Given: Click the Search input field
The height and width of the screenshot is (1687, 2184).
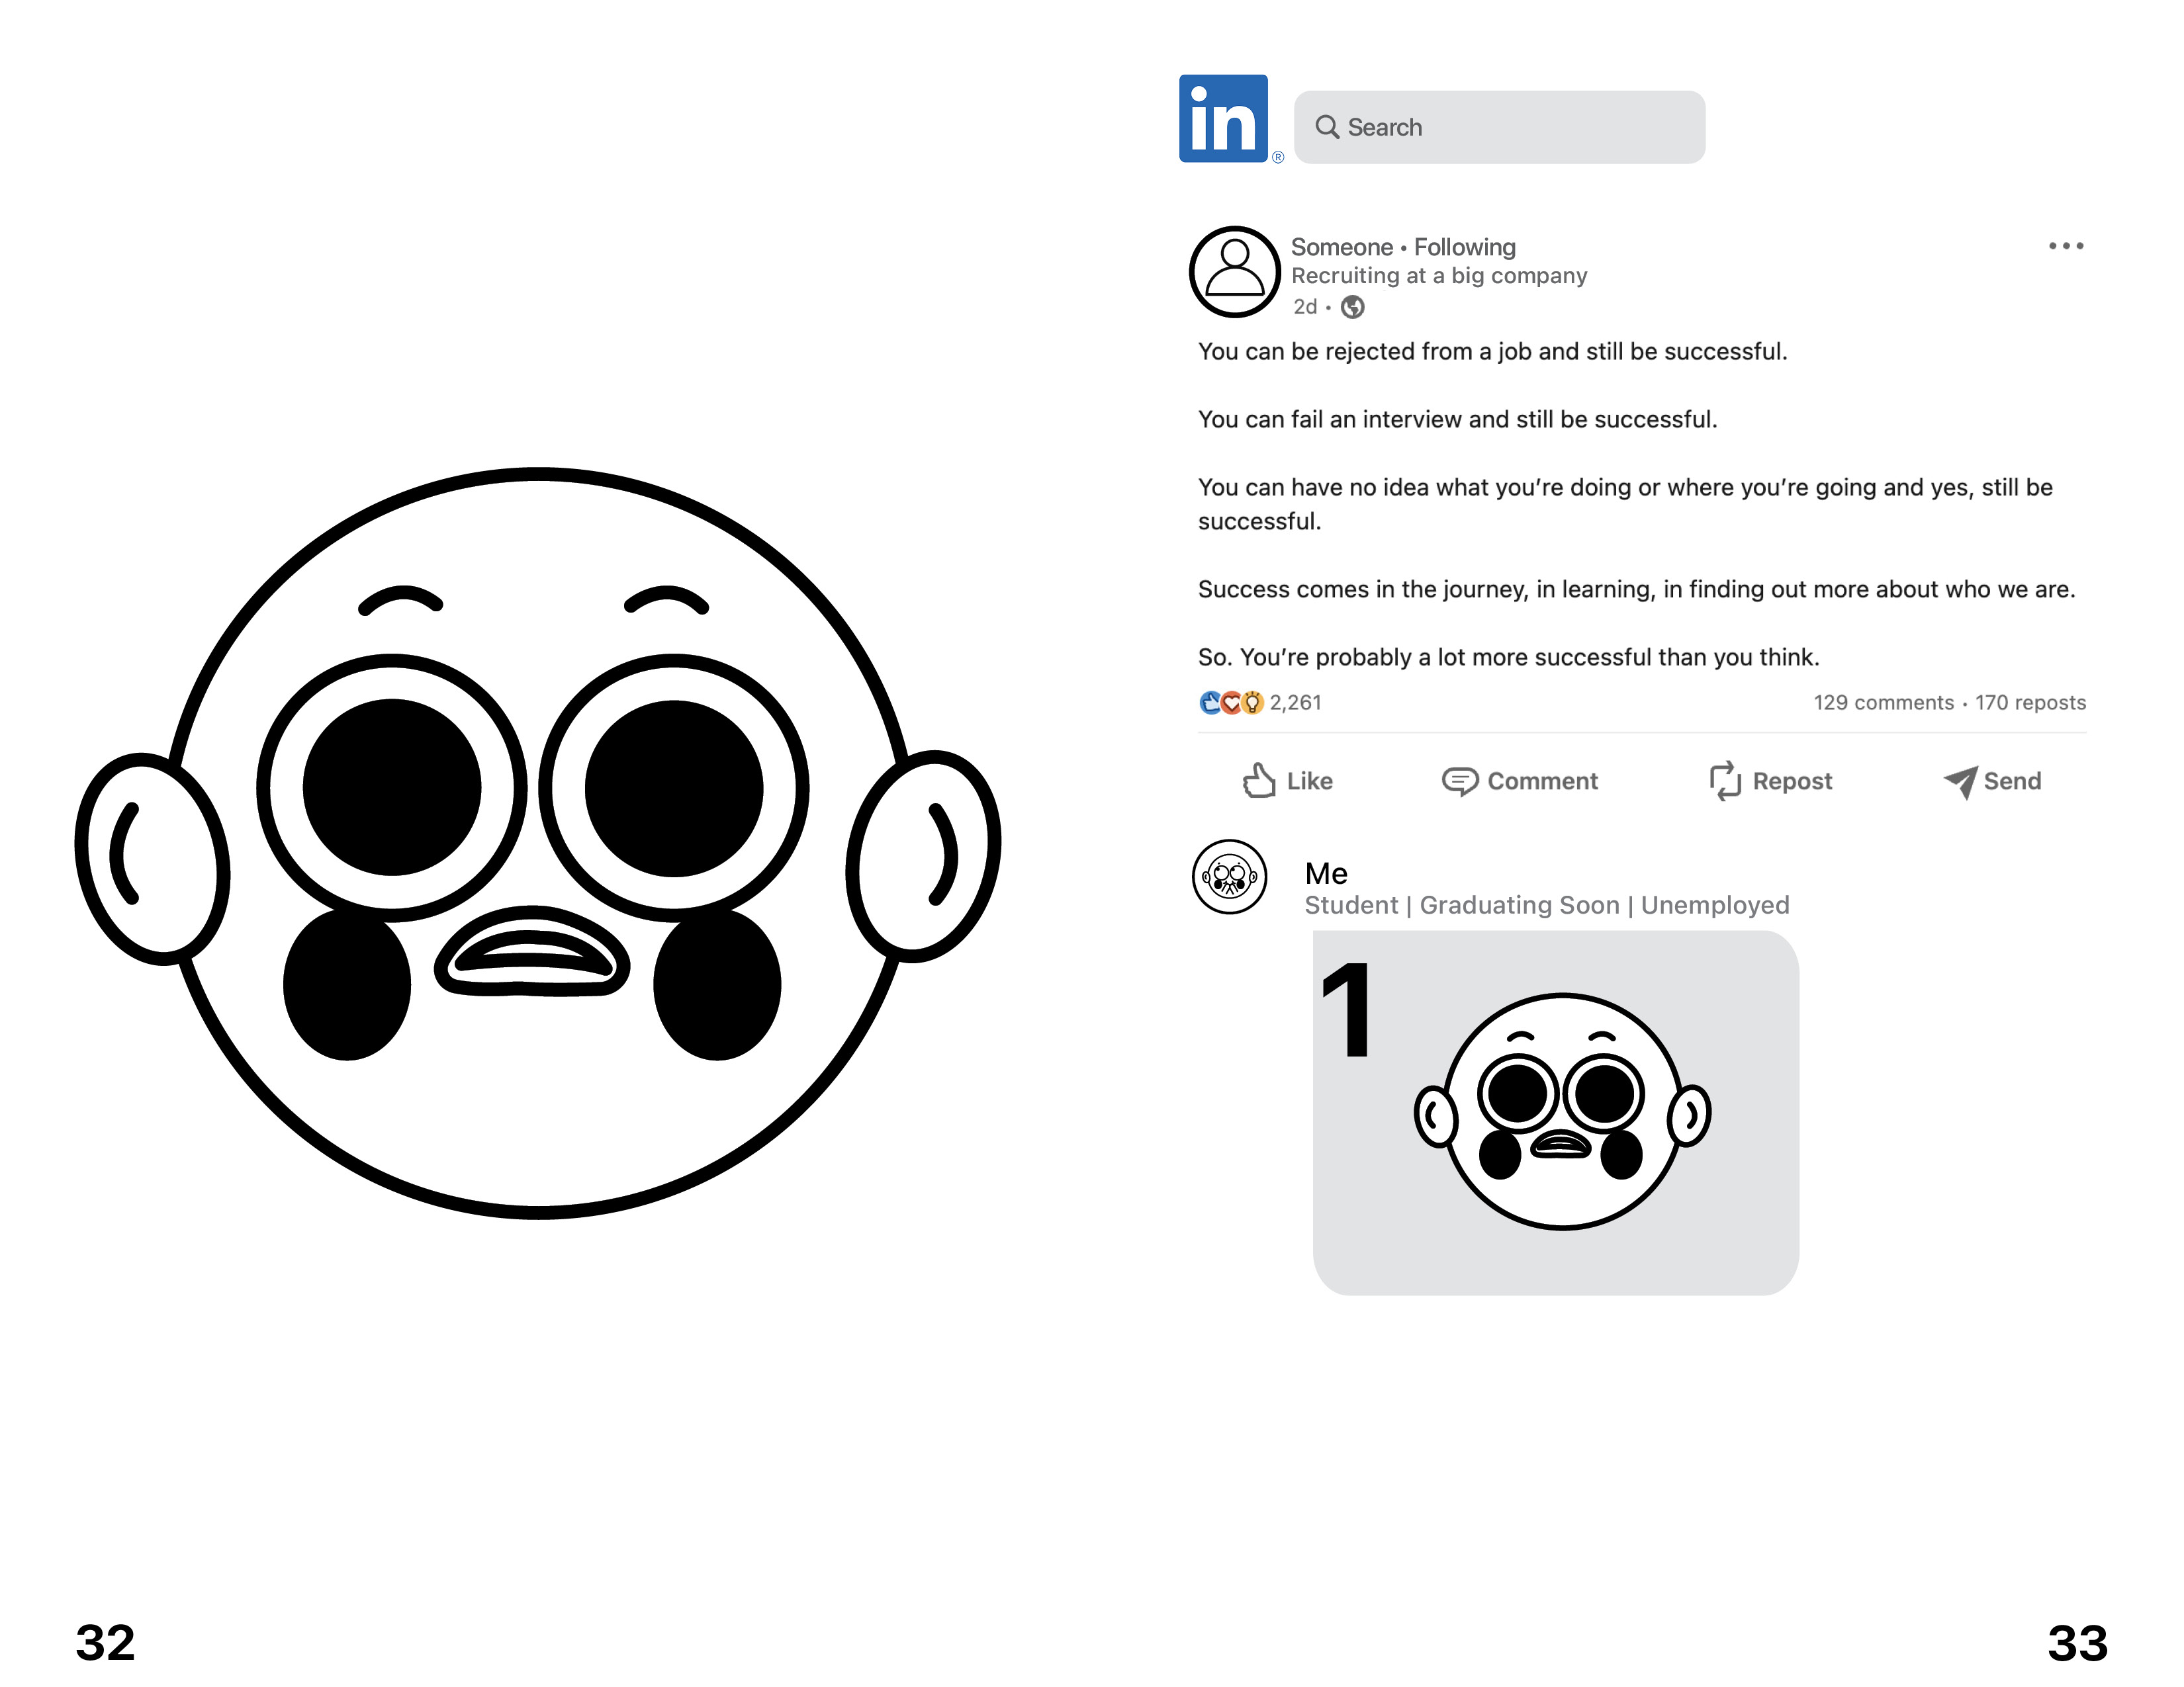Looking at the screenshot, I should [1499, 127].
